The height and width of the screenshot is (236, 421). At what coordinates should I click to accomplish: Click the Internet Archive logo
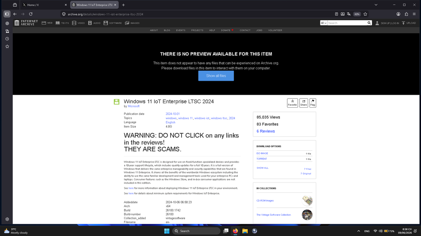tap(26, 23)
